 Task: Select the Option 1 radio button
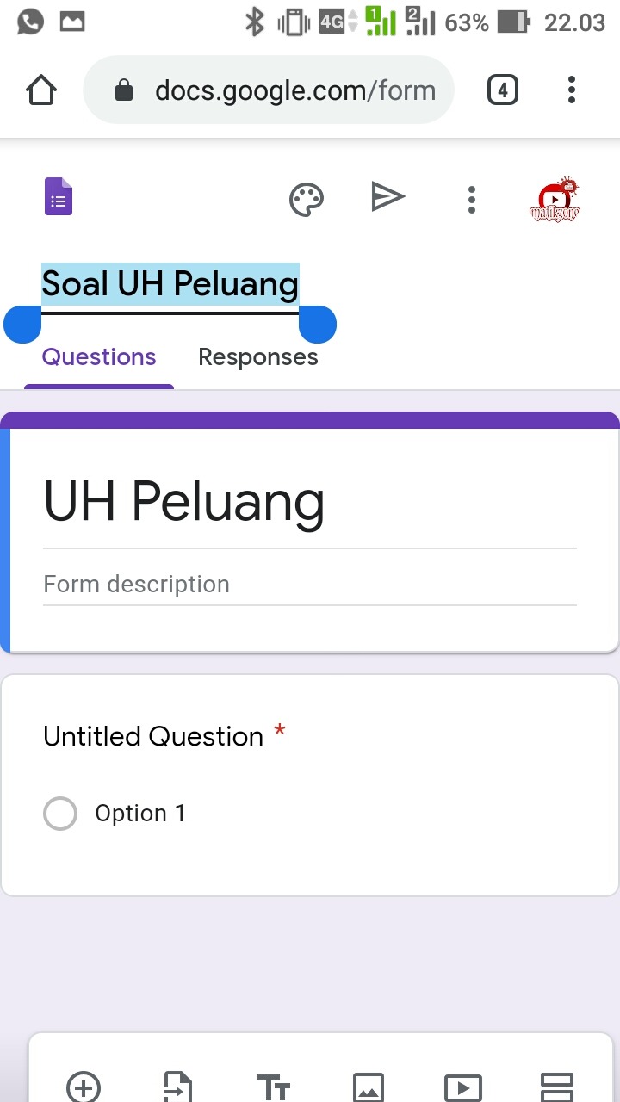tap(60, 814)
